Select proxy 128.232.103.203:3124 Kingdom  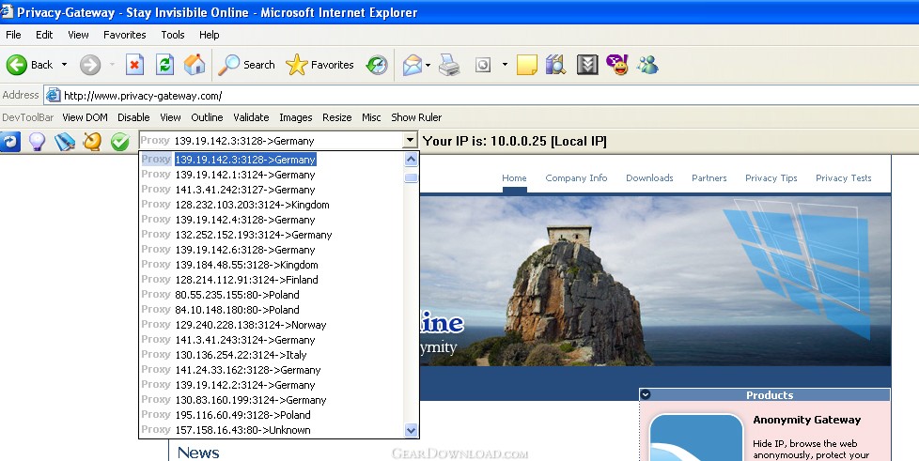[x=272, y=205]
